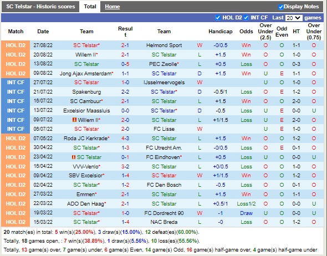Open the Last games count dropdown
Image resolution: width=327 pixels, height=256 pixels.
tap(293, 18)
